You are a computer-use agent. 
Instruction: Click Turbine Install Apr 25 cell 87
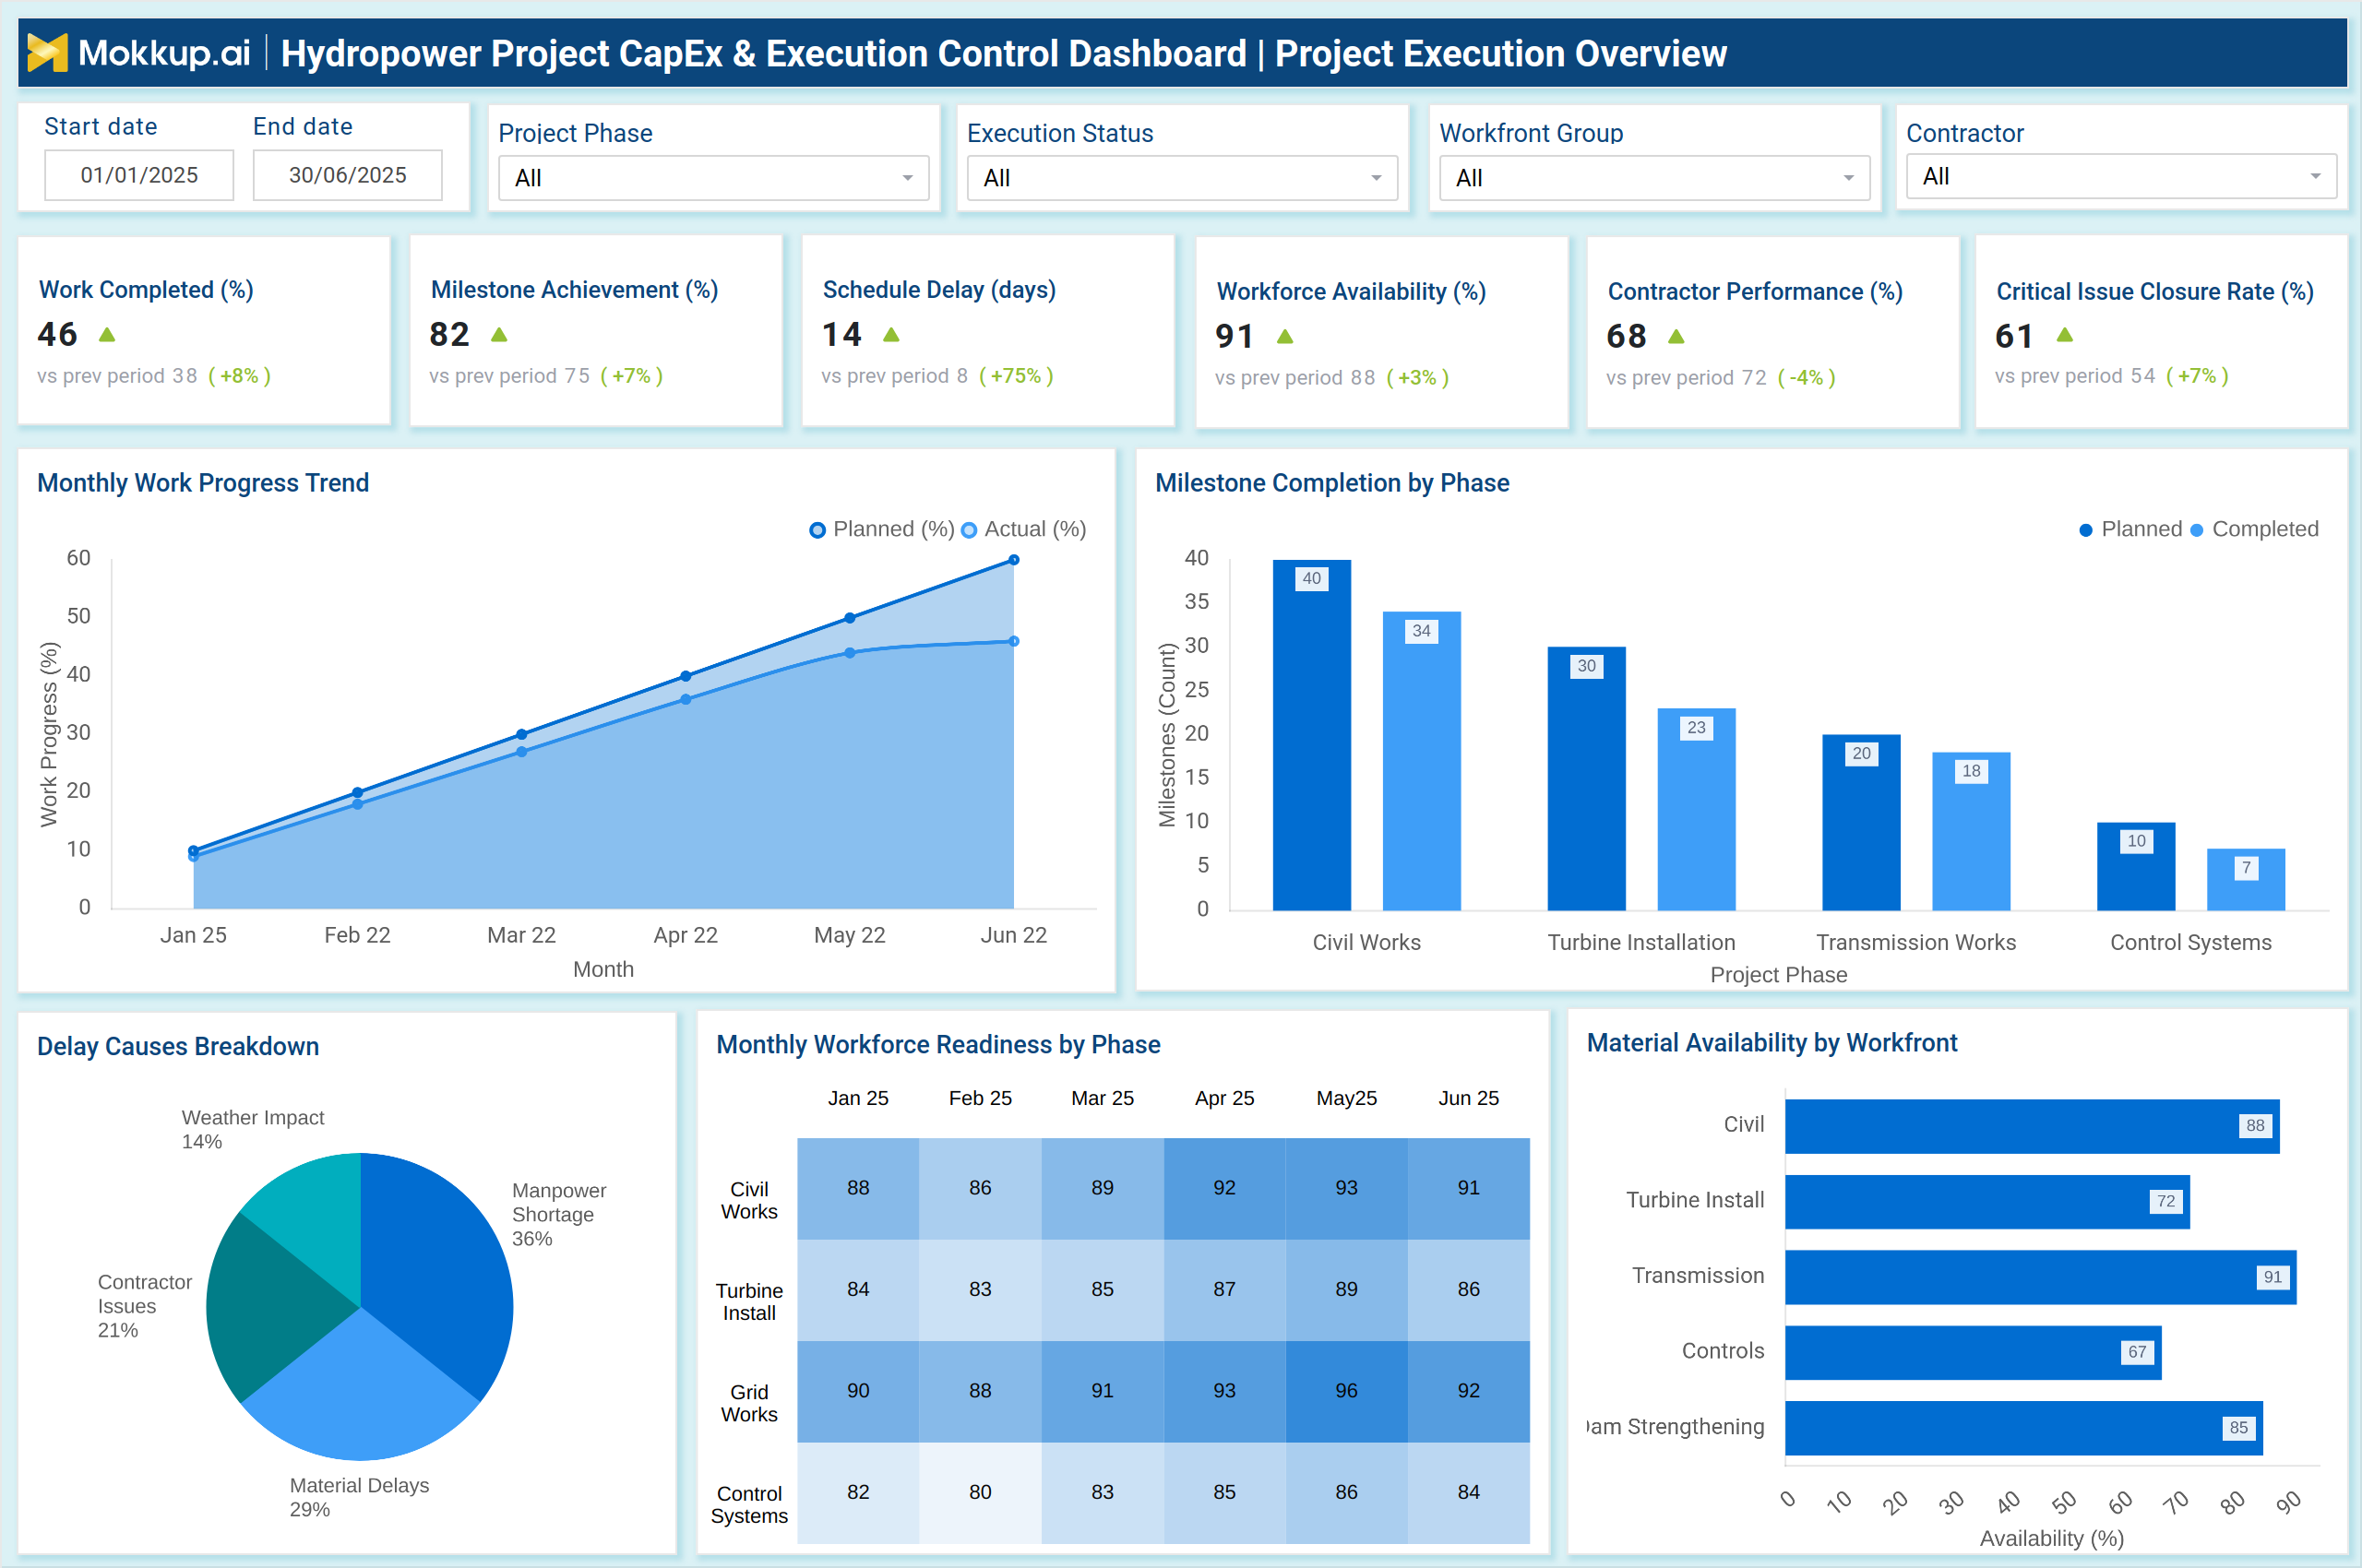[x=1224, y=1289]
